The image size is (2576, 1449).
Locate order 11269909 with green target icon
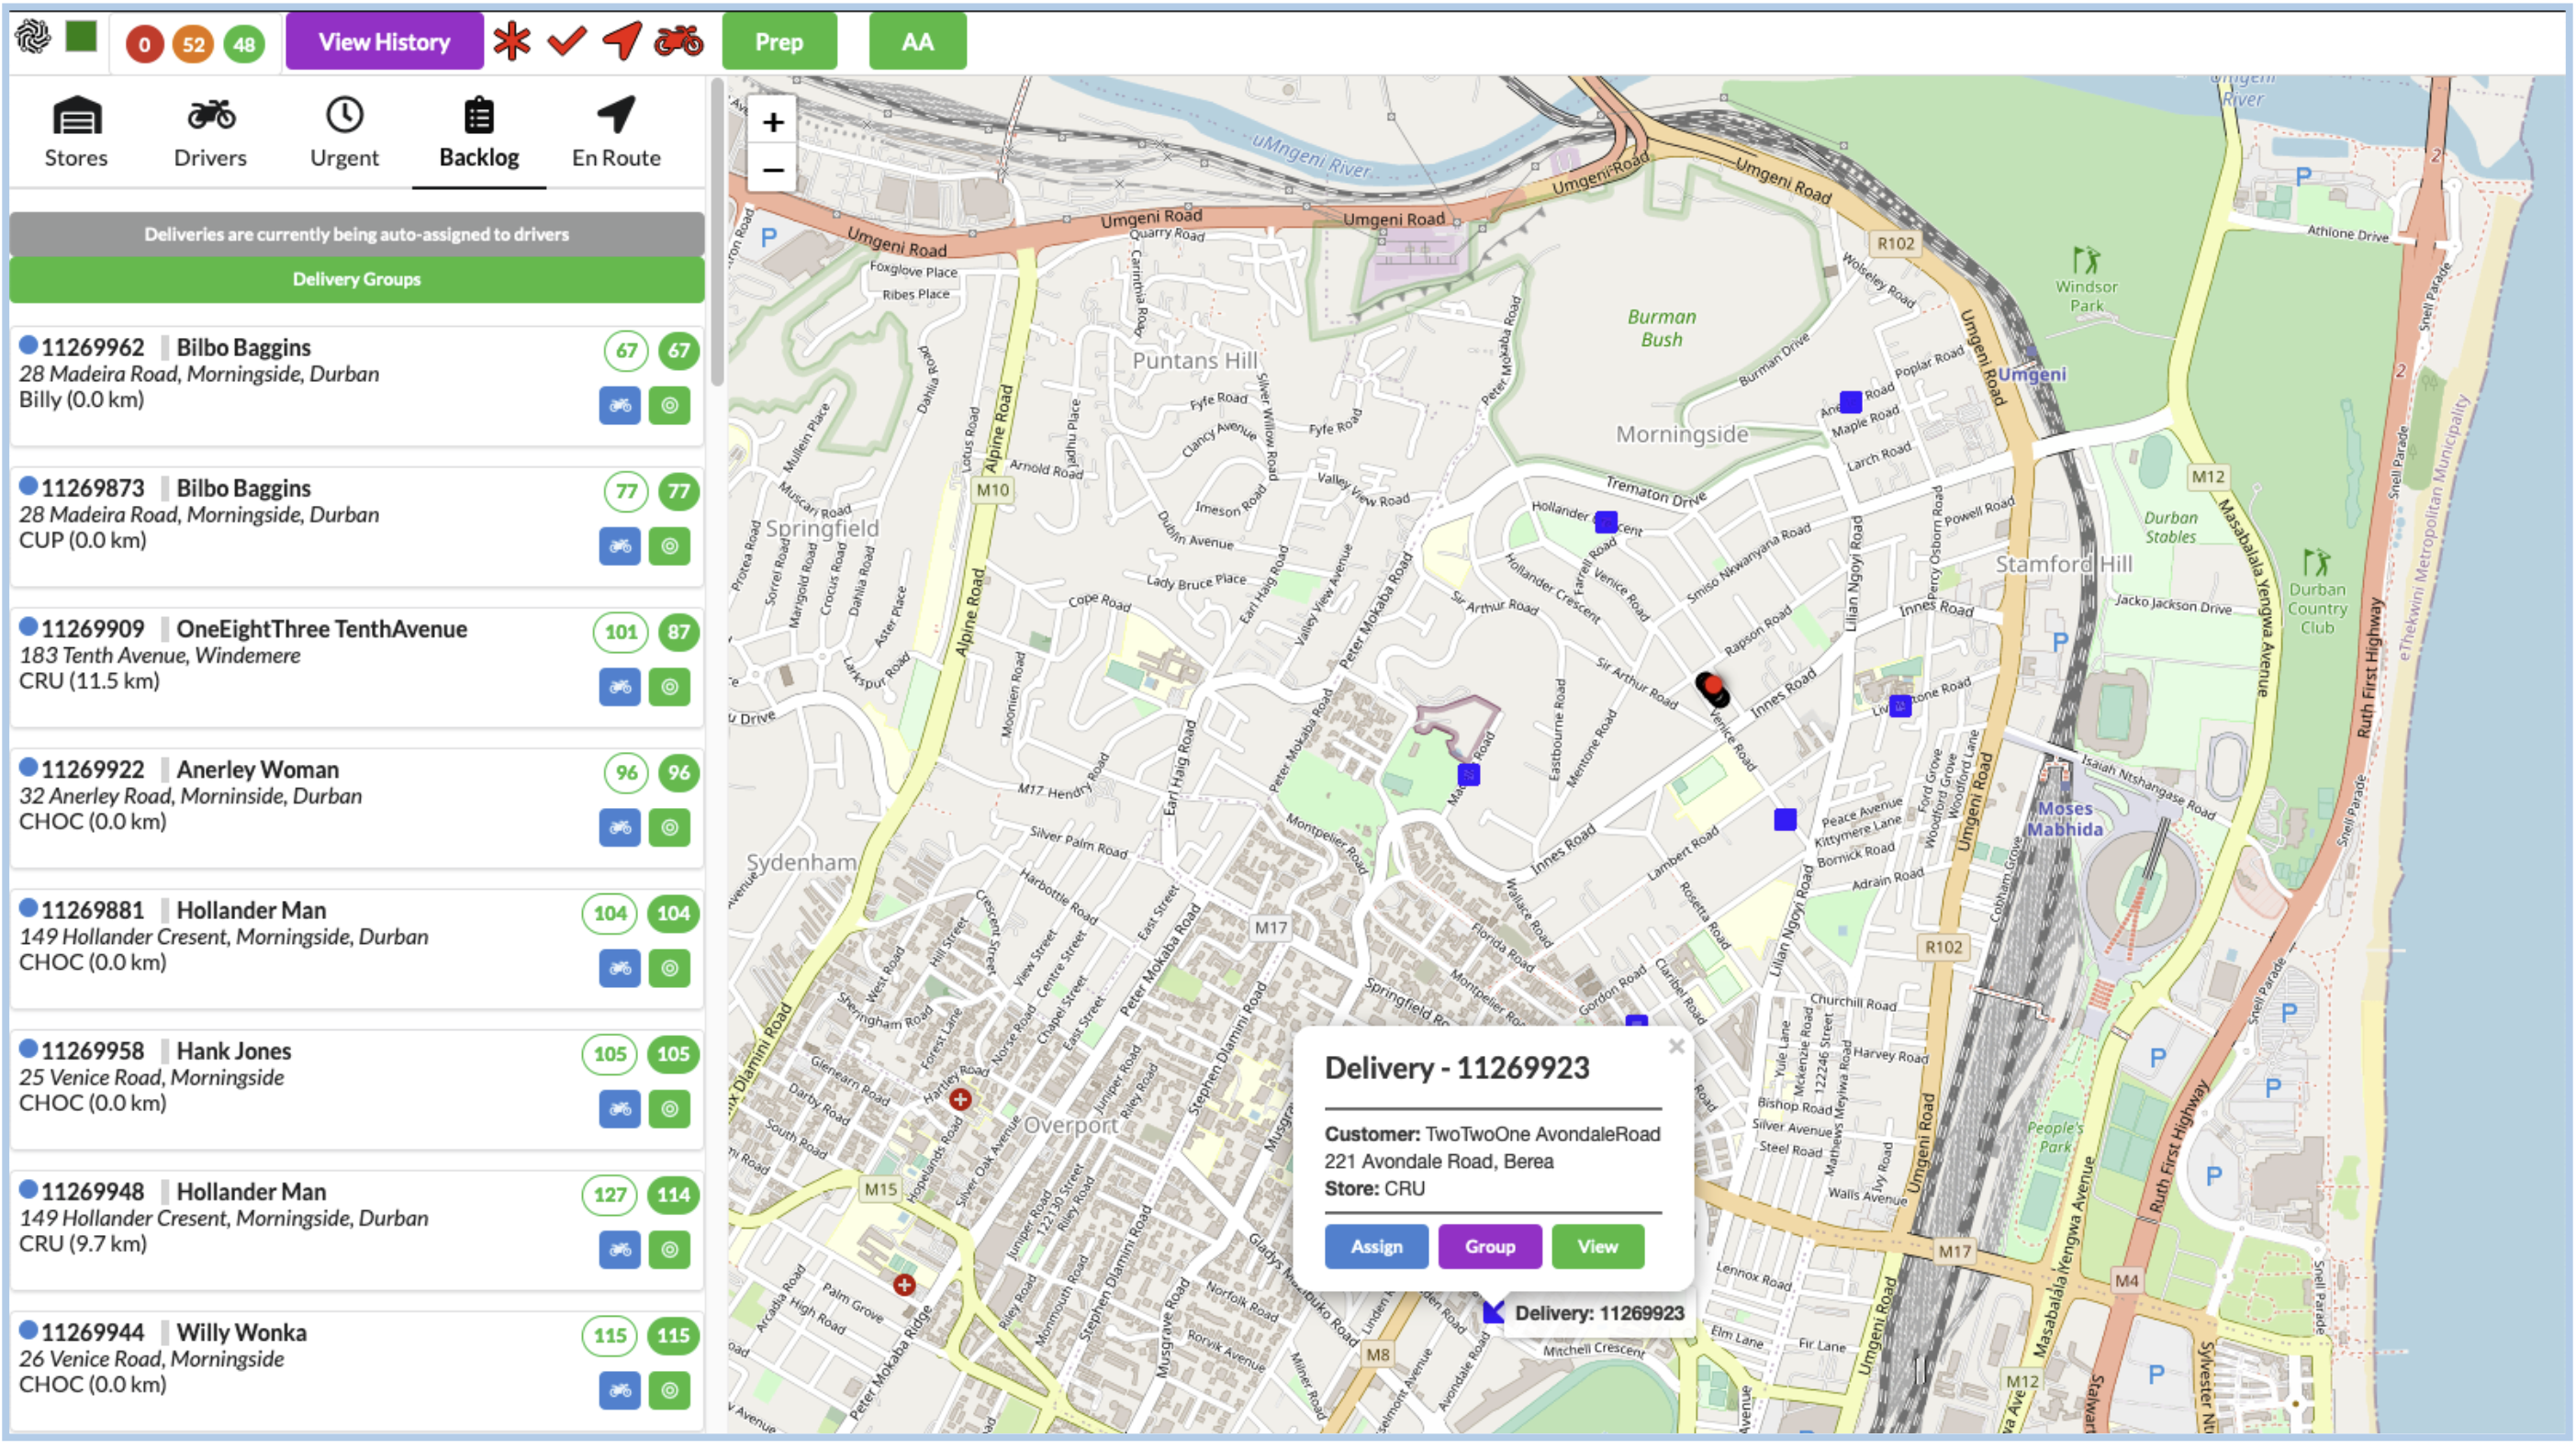[670, 687]
